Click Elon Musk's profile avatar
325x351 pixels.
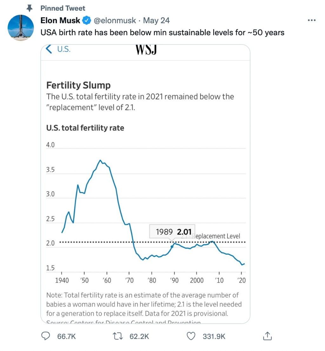21,28
